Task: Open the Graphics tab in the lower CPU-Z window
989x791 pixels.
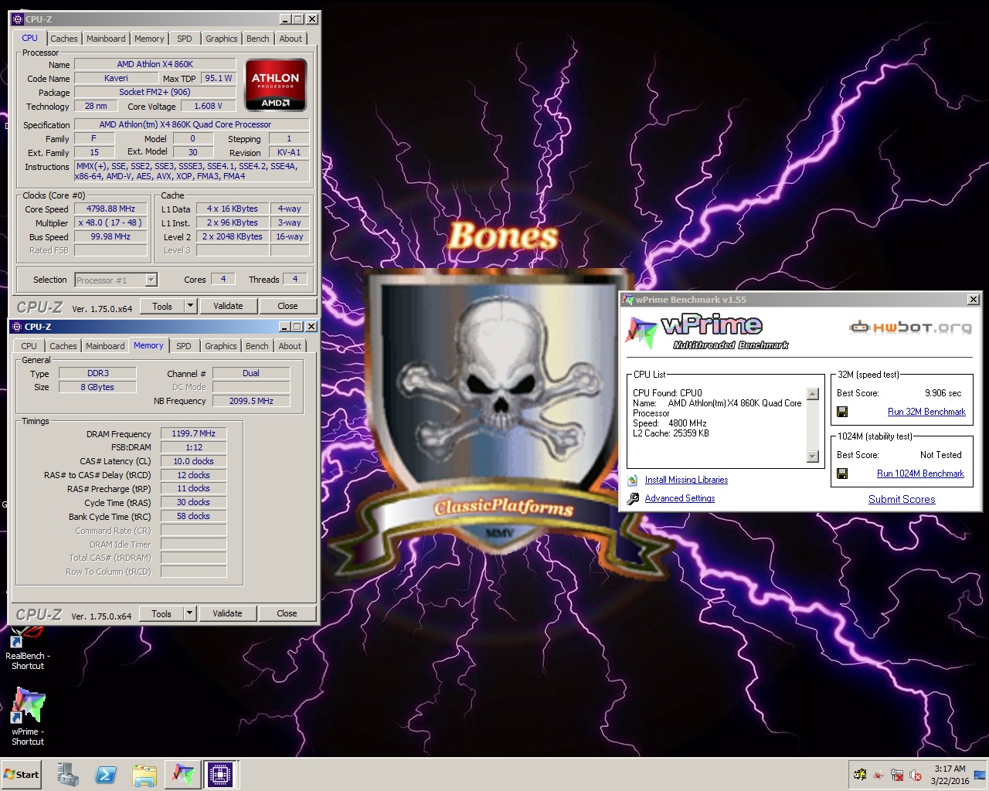Action: (x=221, y=346)
